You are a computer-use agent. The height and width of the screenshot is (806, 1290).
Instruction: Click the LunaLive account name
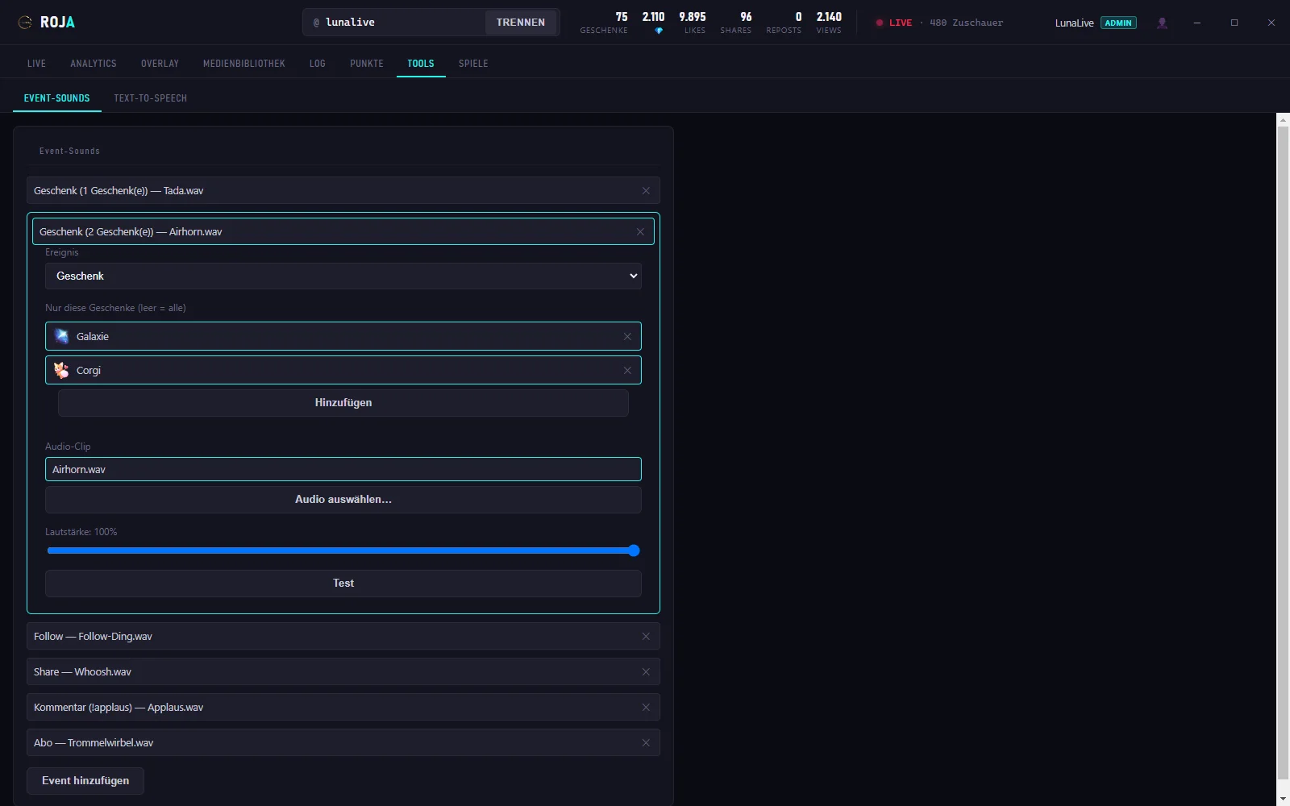1075,23
